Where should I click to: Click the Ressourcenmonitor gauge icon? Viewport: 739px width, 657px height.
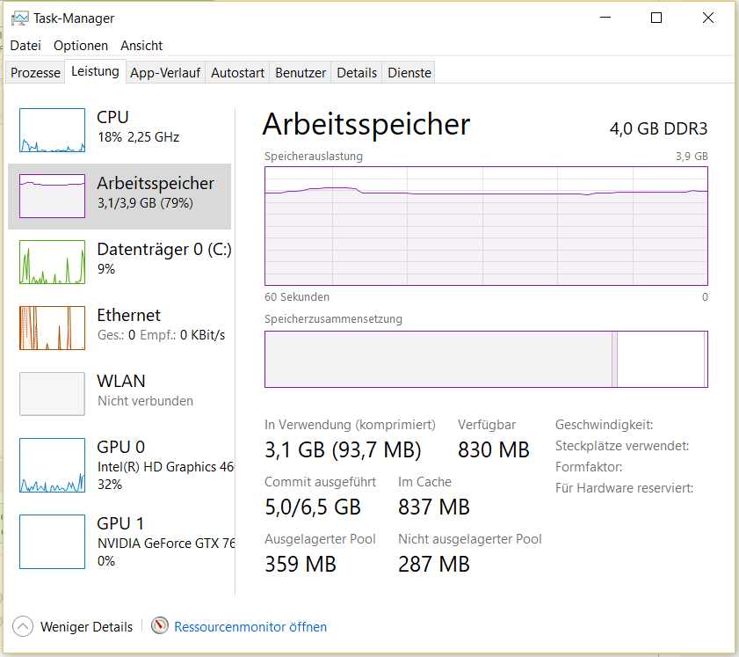pyautogui.click(x=159, y=626)
